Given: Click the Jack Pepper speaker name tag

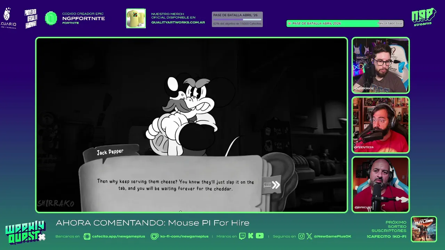Looking at the screenshot, I should 110,152.
